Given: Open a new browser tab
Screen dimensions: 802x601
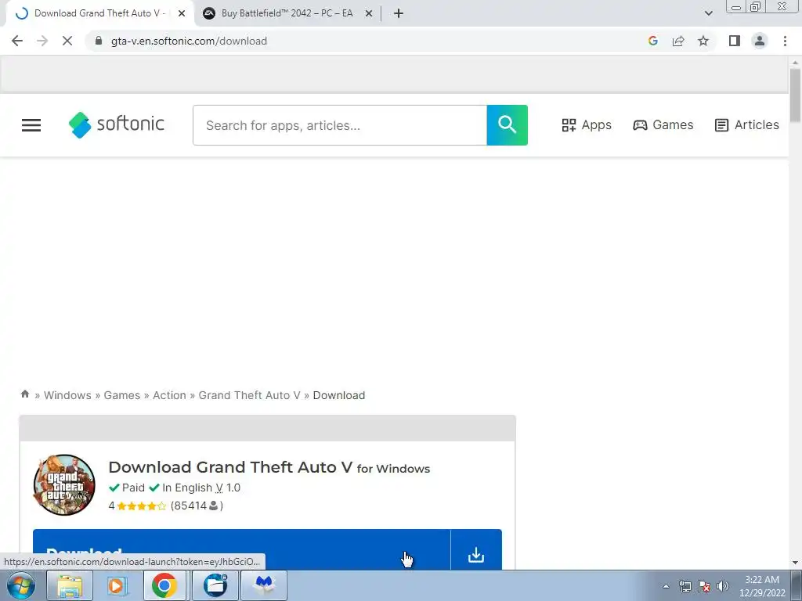Looking at the screenshot, I should pyautogui.click(x=399, y=13).
